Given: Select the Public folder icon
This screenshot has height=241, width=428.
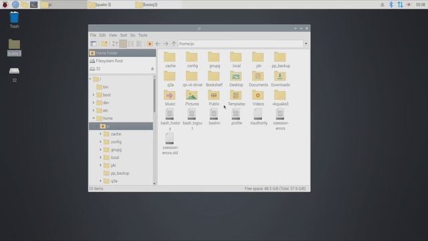Looking at the screenshot, I should point(214,98).
